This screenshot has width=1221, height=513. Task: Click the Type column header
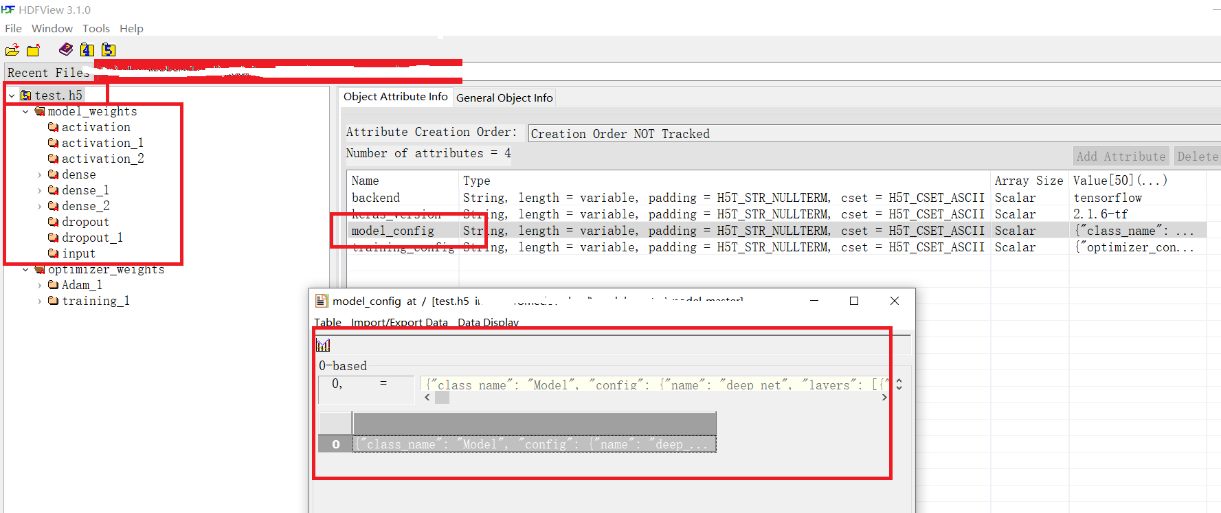[x=725, y=181]
